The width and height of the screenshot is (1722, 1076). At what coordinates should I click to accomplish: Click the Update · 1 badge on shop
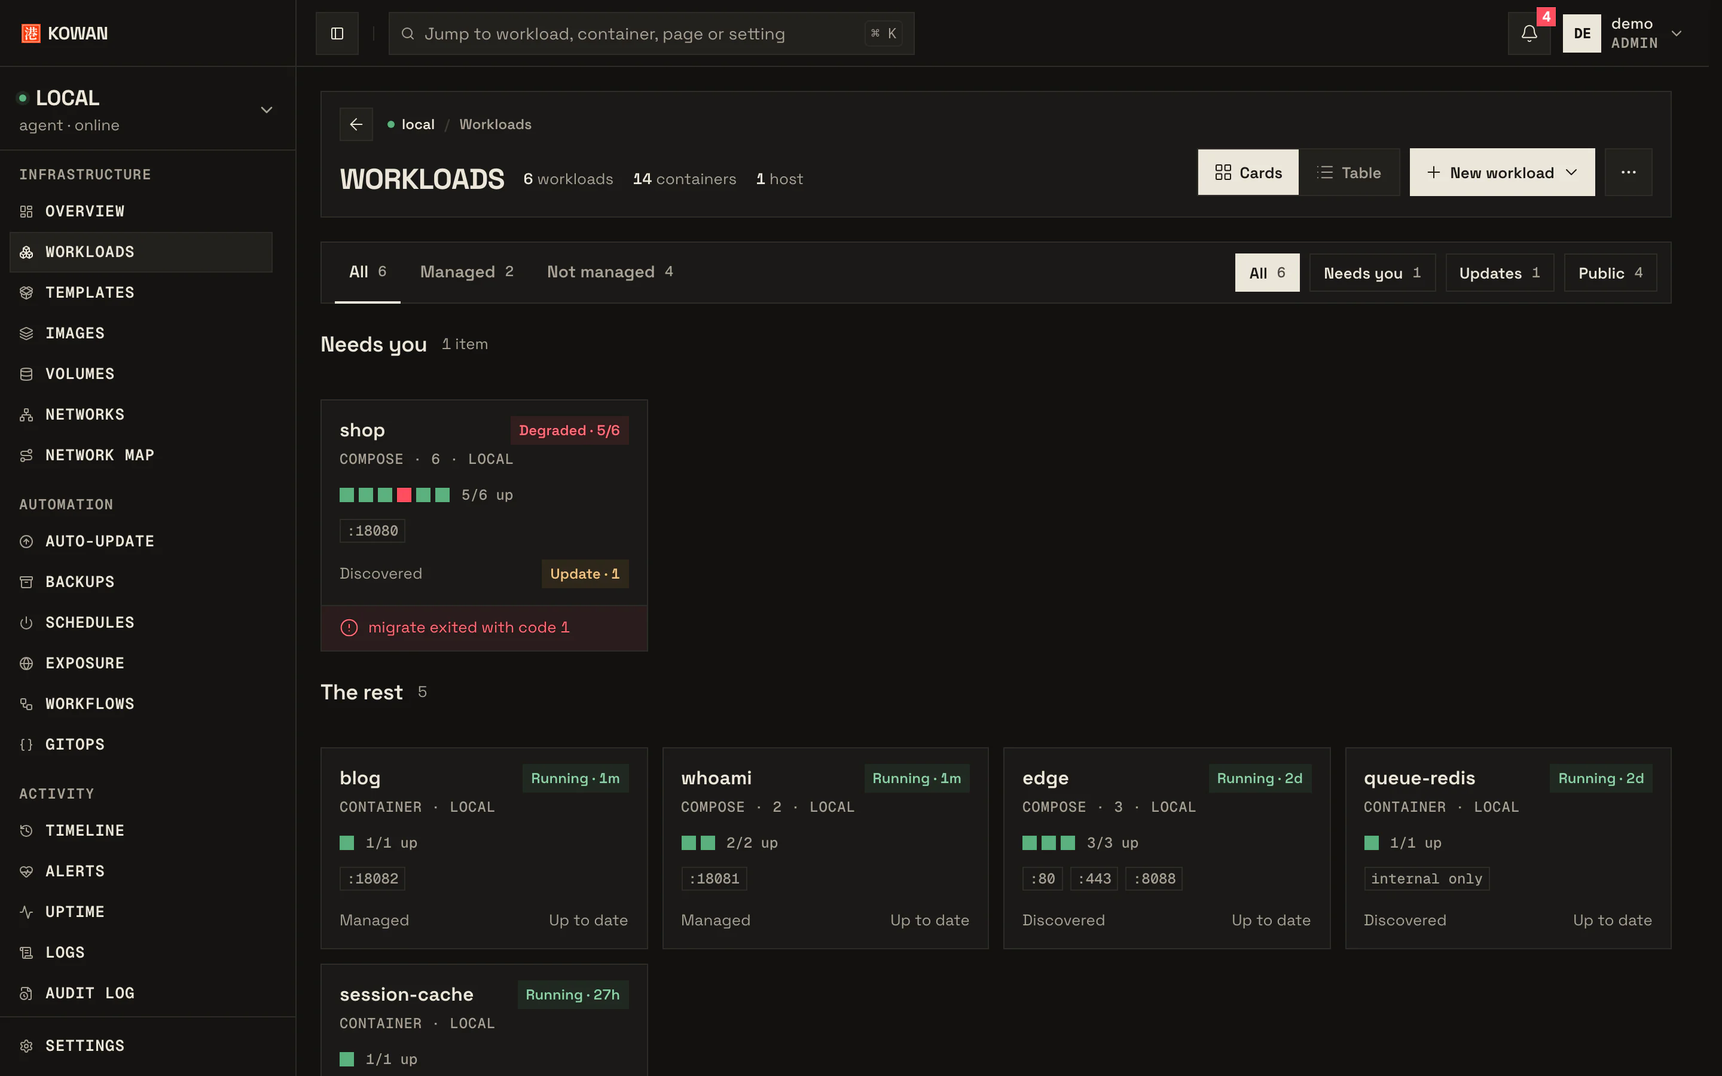[585, 574]
